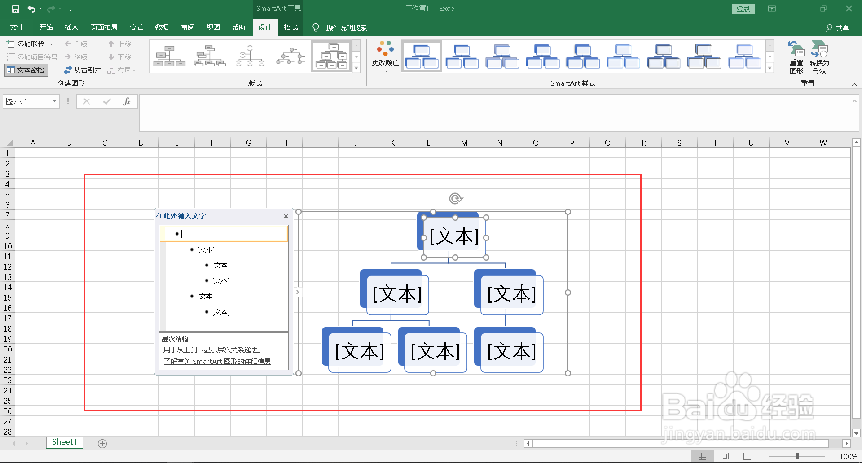This screenshot has width=862, height=463.
Task: Open the 了解有关 SmartArt 图形的详细信息 link
Action: click(217, 362)
